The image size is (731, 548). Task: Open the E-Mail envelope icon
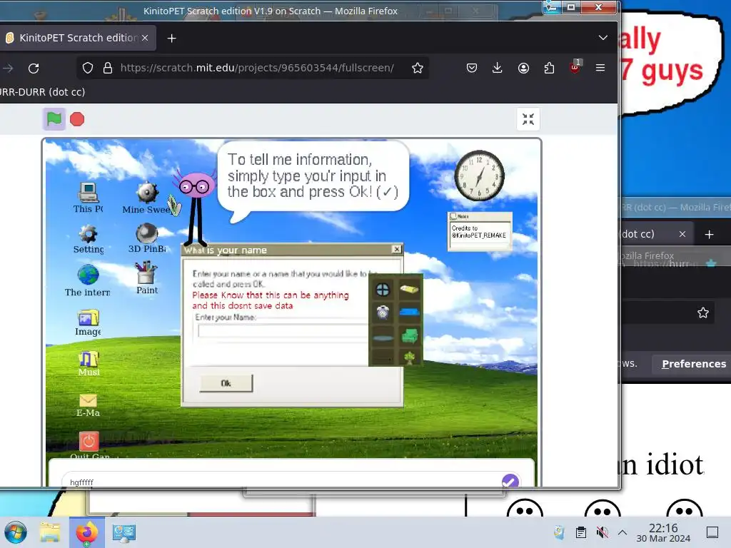point(88,405)
